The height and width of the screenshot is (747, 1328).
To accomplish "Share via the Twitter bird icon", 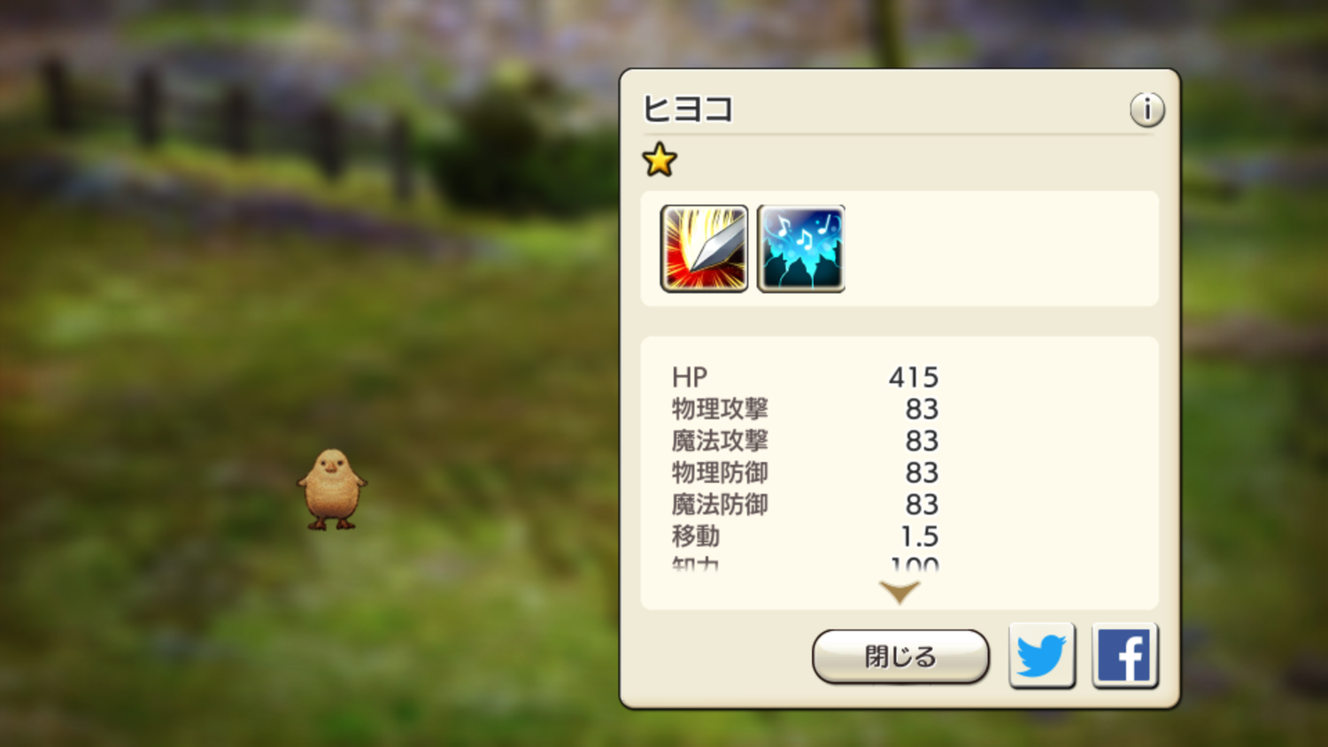I will [1042, 656].
